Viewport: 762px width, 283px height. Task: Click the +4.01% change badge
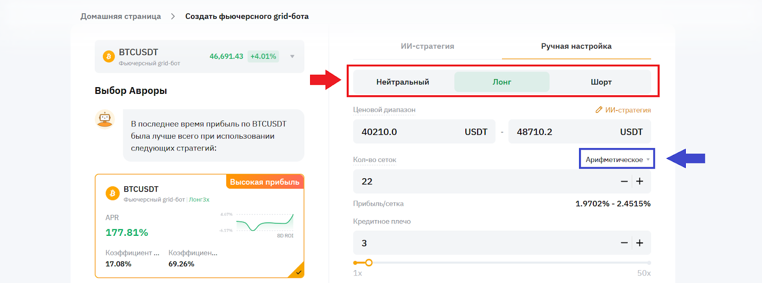[263, 56]
